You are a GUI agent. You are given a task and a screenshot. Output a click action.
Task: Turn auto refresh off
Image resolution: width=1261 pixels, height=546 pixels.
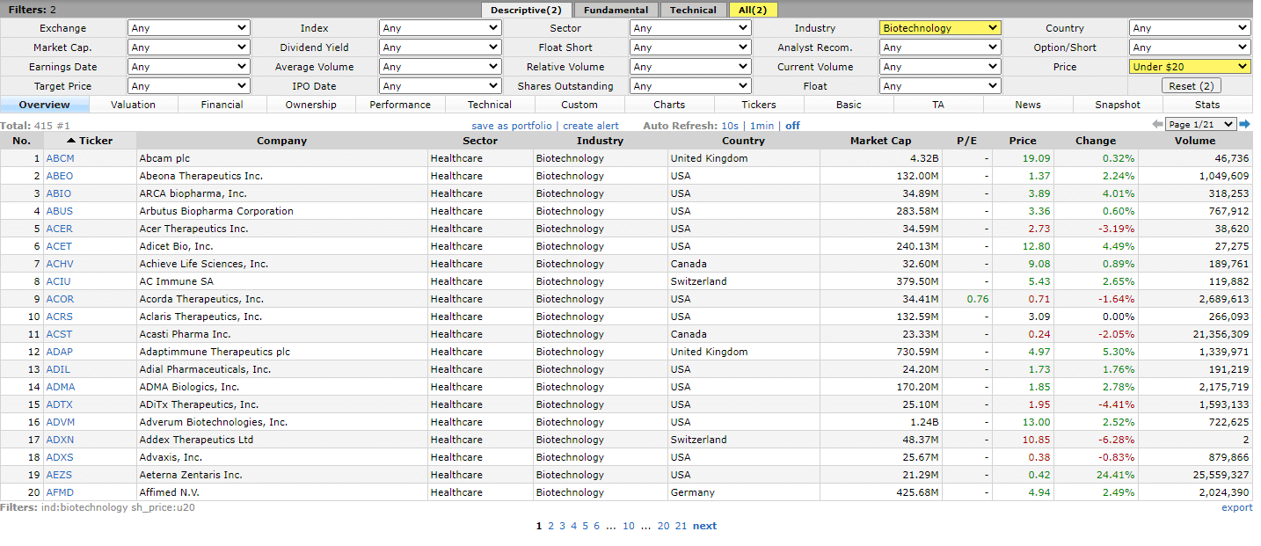792,126
